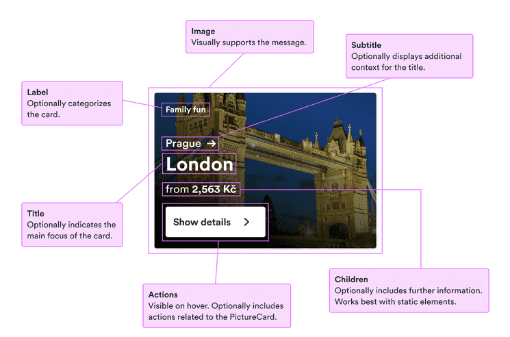Click the 'Actions' annotation heading
Viewport: 510px width, 337px height.
click(163, 295)
